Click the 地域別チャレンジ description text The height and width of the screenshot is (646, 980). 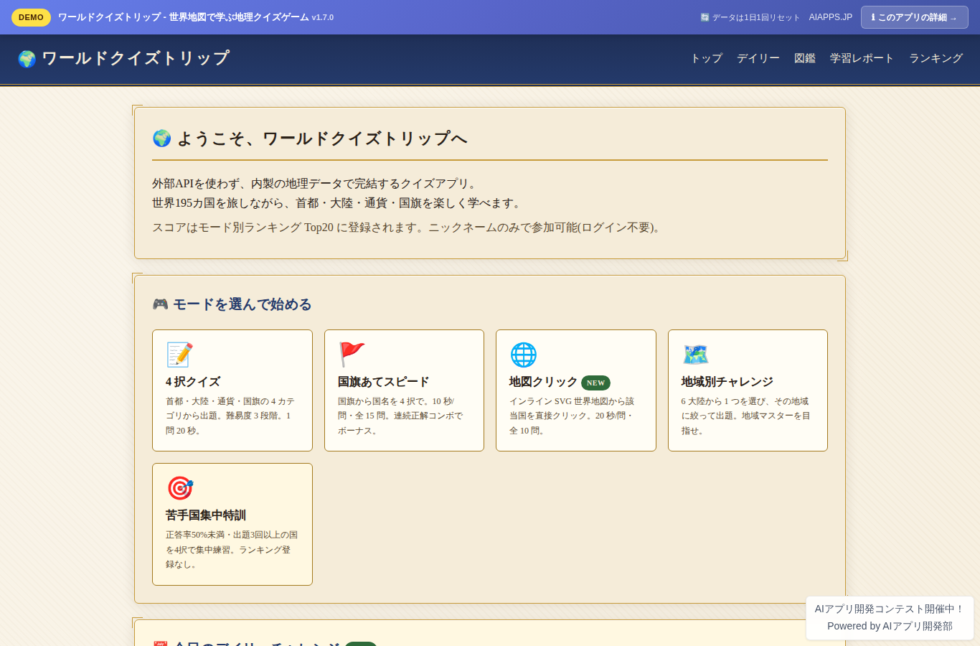(x=746, y=416)
